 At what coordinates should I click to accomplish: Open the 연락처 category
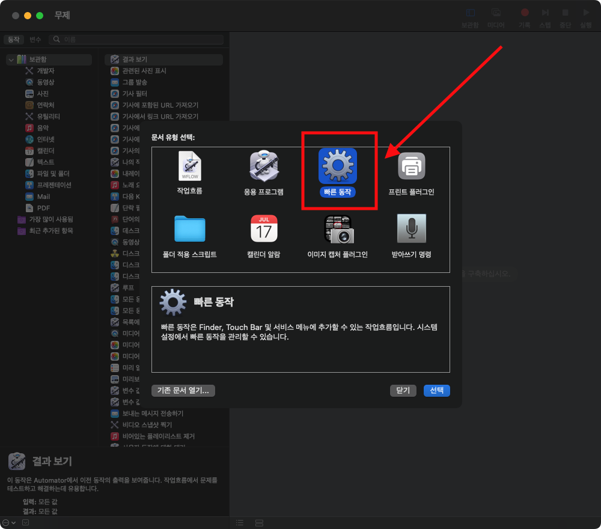[x=40, y=105]
